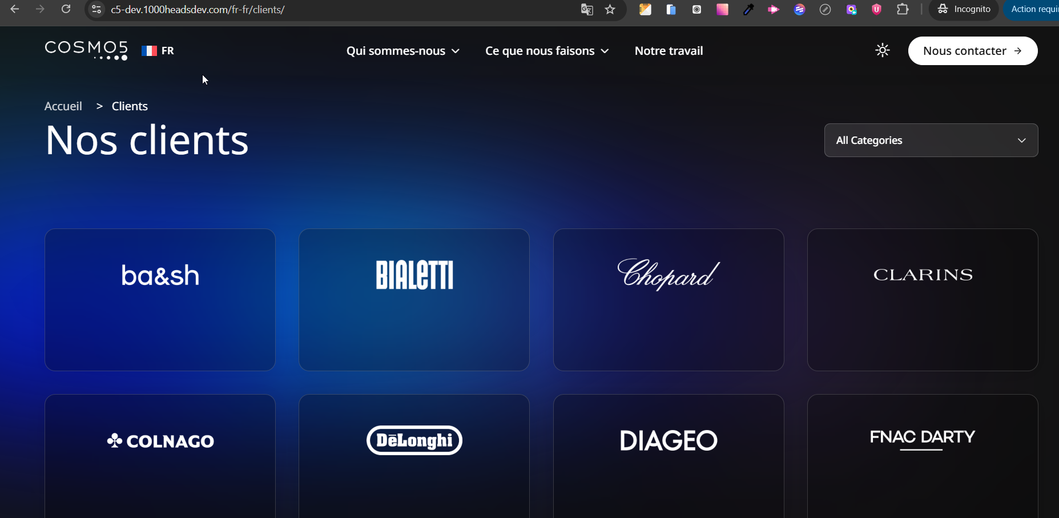This screenshot has height=518, width=1059.
Task: Open the Clarins client card
Action: click(x=923, y=300)
